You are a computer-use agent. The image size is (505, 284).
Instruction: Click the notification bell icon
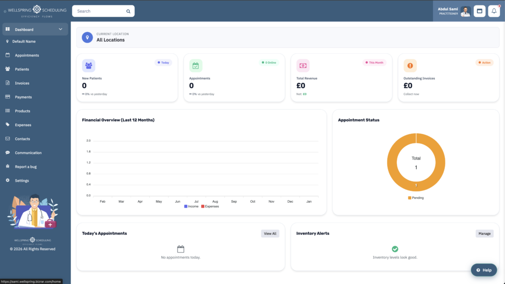pyautogui.click(x=494, y=11)
